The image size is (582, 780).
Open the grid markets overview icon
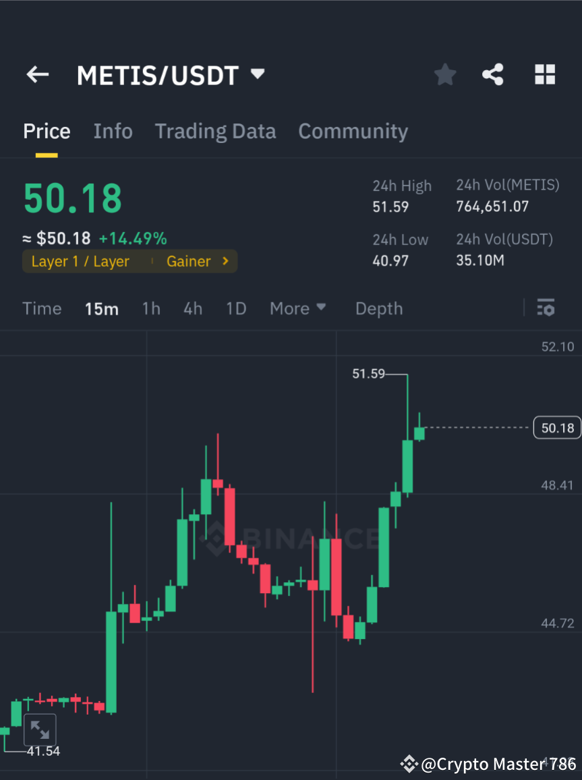pos(544,74)
